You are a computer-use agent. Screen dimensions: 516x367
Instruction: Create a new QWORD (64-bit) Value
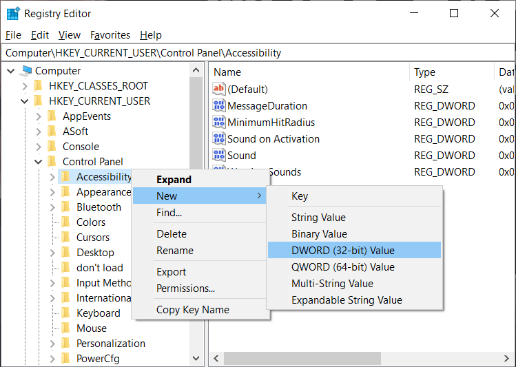pyautogui.click(x=354, y=266)
